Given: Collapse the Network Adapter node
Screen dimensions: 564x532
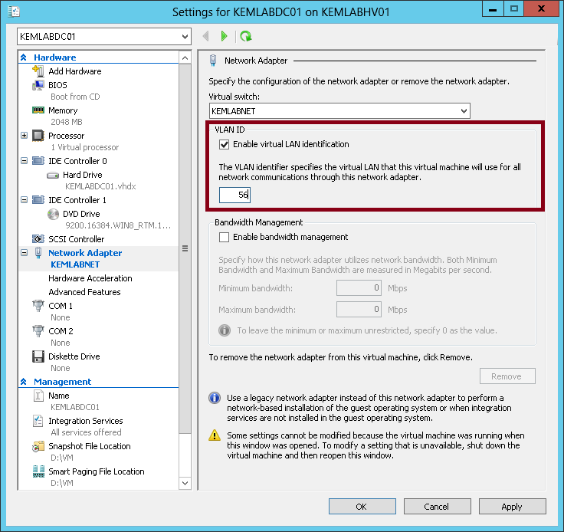Looking at the screenshot, I should pos(24,253).
